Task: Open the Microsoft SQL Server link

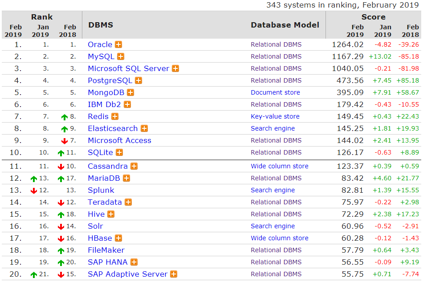Action: (129, 69)
